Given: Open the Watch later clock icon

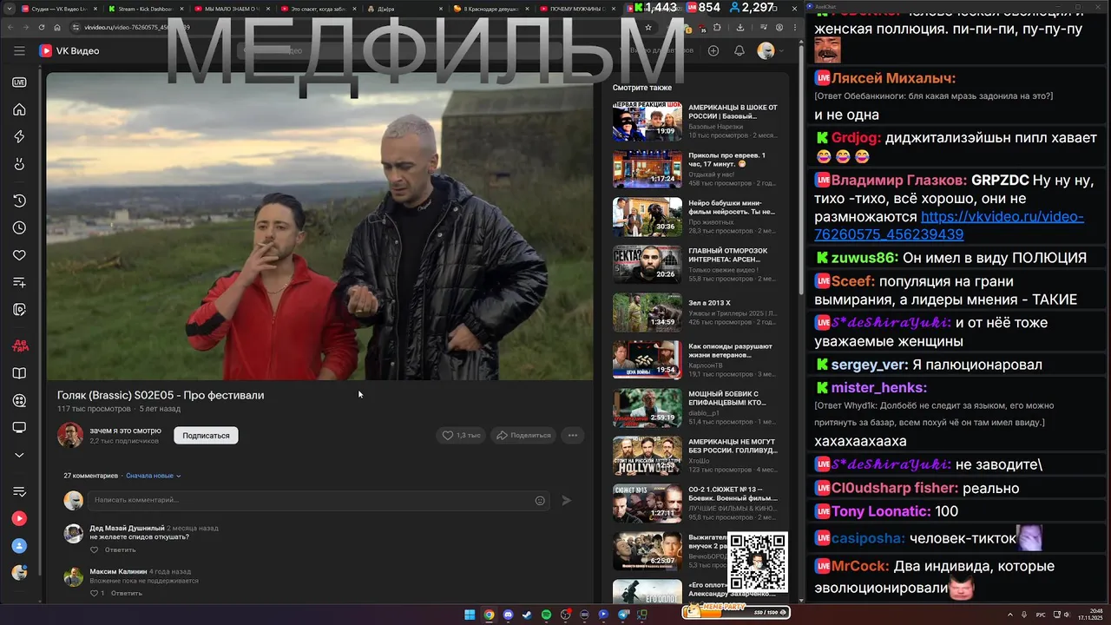Looking at the screenshot, I should tap(19, 228).
